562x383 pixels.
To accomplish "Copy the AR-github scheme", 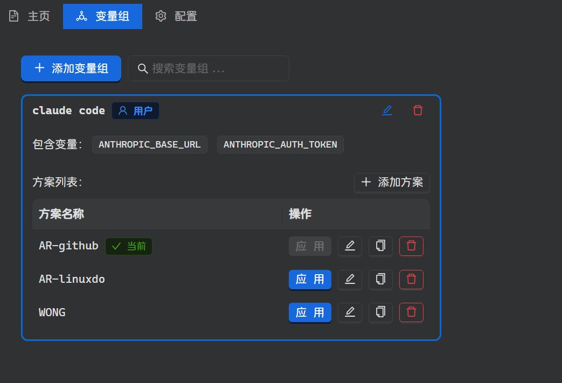I will tap(380, 246).
